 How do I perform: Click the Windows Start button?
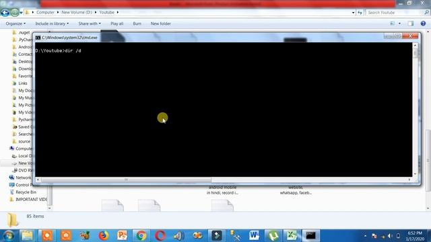pos(8,236)
